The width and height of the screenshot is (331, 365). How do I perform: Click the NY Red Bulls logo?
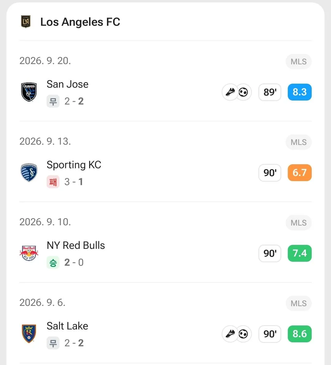(x=29, y=253)
